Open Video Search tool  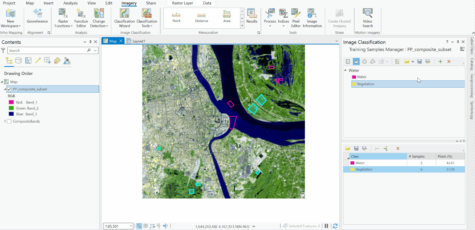coord(367,18)
